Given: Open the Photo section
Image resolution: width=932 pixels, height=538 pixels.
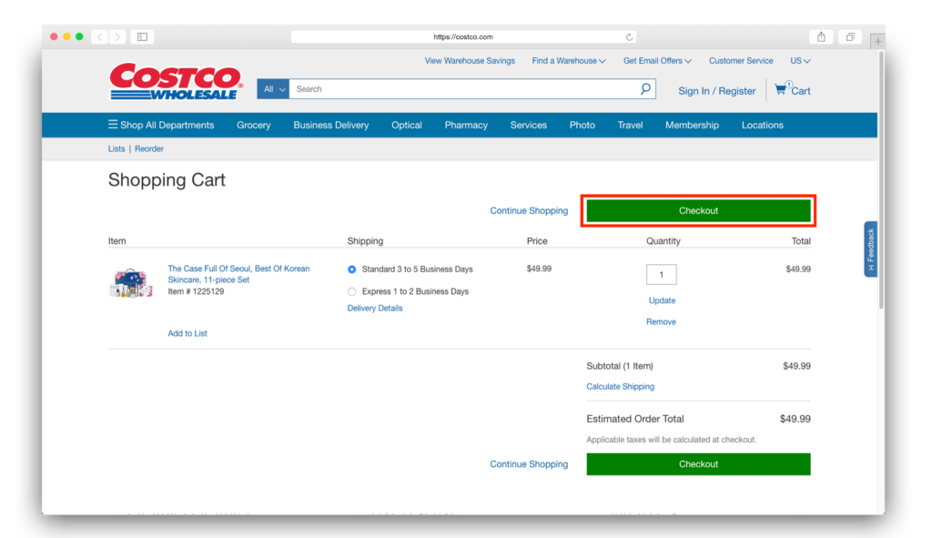Looking at the screenshot, I should coord(582,125).
